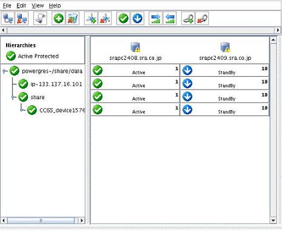Click the Add Dependency chain-link icon
The height and width of the screenshot is (231, 282).
188,18
